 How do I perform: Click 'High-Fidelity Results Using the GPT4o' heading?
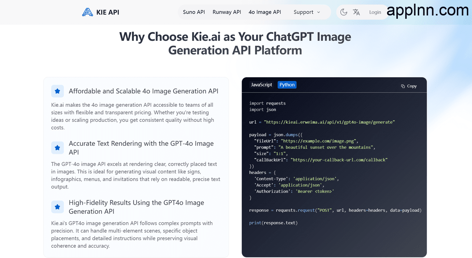(136, 207)
